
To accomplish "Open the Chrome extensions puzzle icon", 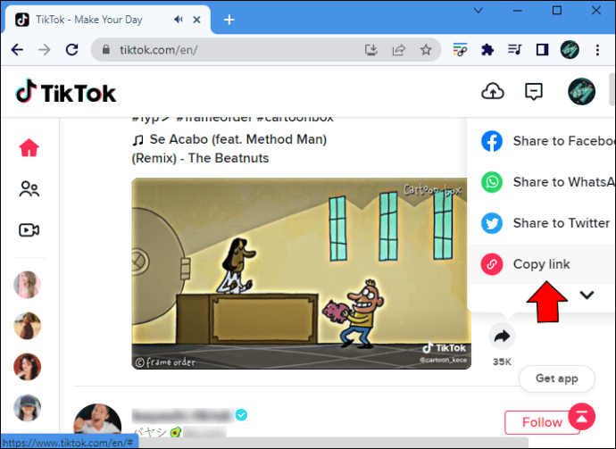I will (x=487, y=49).
